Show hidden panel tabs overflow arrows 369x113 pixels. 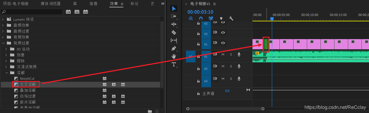[x=163, y=4]
